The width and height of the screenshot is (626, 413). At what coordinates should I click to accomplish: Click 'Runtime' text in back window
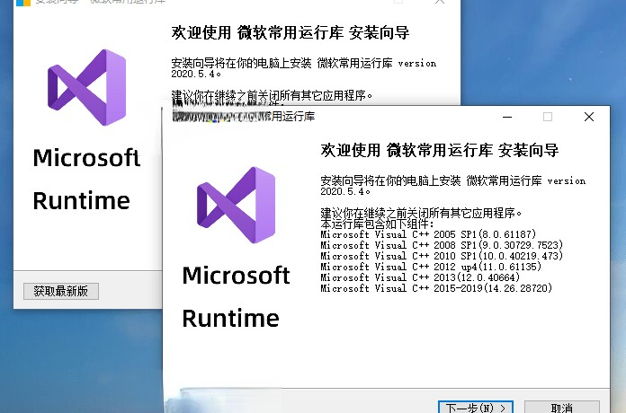click(82, 200)
